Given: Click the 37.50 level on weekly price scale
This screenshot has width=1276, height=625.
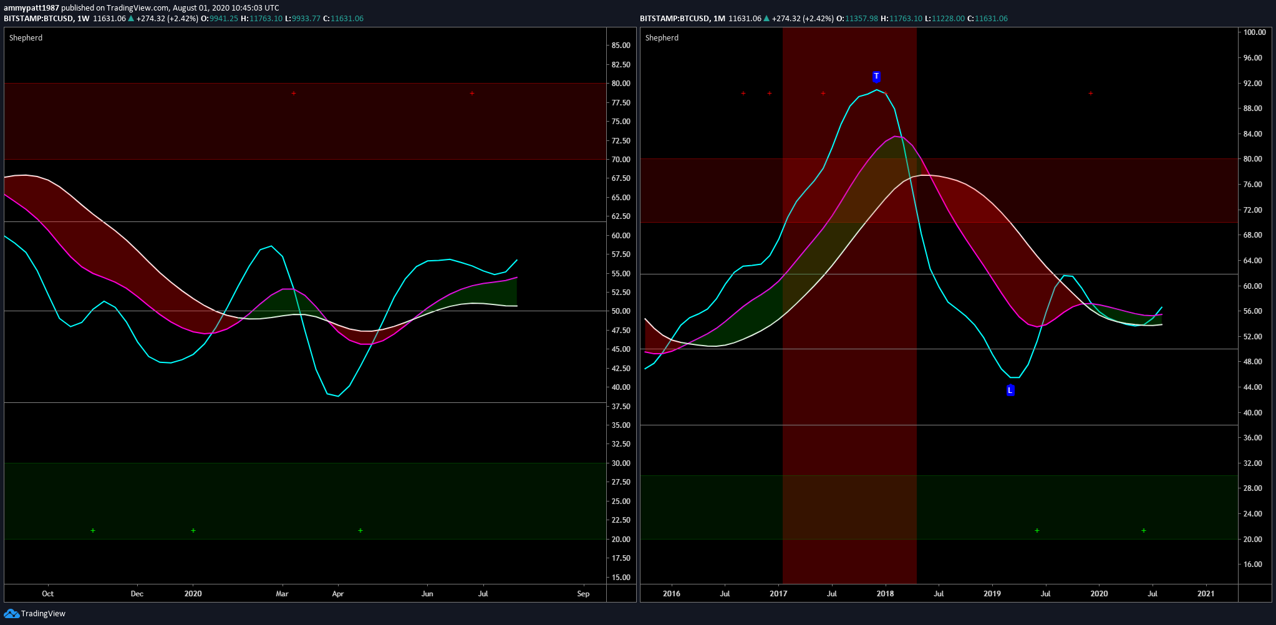Looking at the screenshot, I should (x=621, y=407).
